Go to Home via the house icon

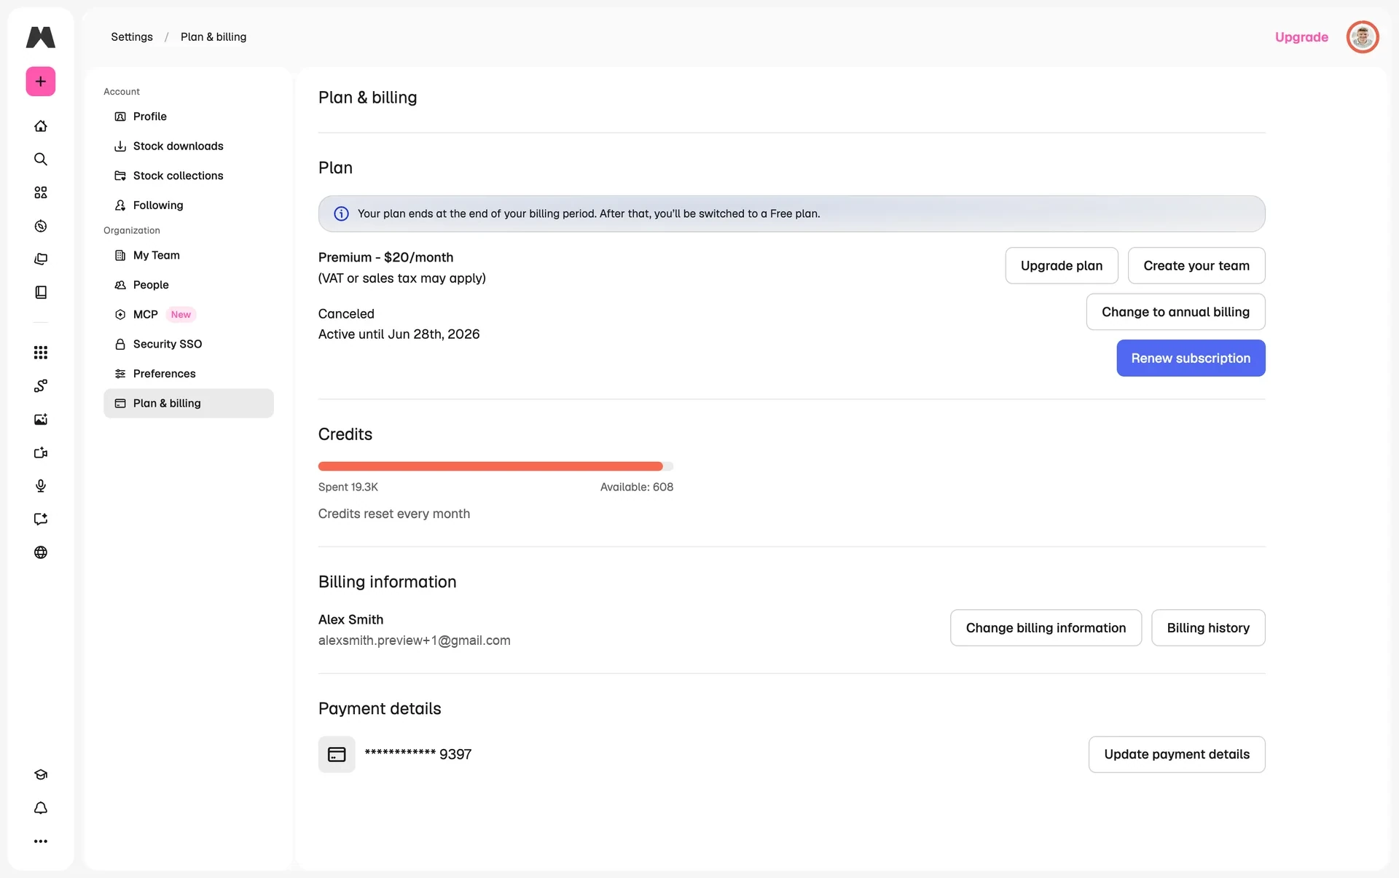click(41, 126)
